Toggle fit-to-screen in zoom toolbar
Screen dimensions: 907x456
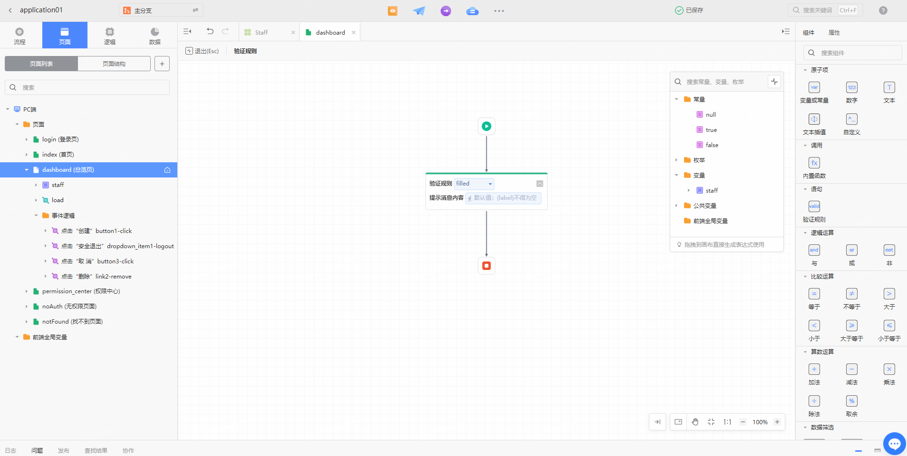[x=711, y=422]
